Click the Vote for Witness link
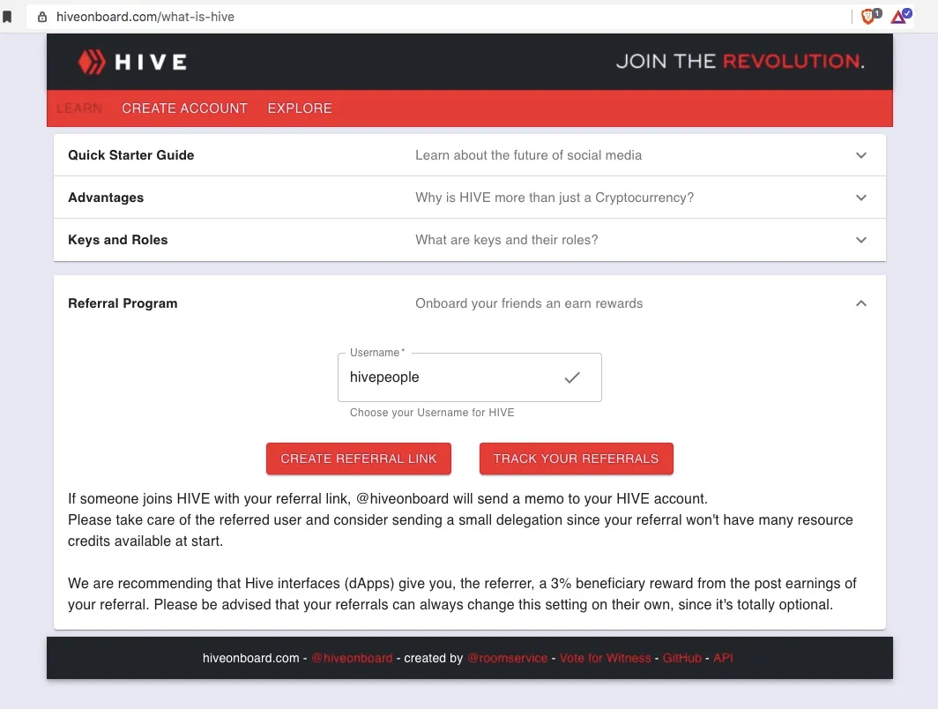This screenshot has width=938, height=709. click(605, 658)
